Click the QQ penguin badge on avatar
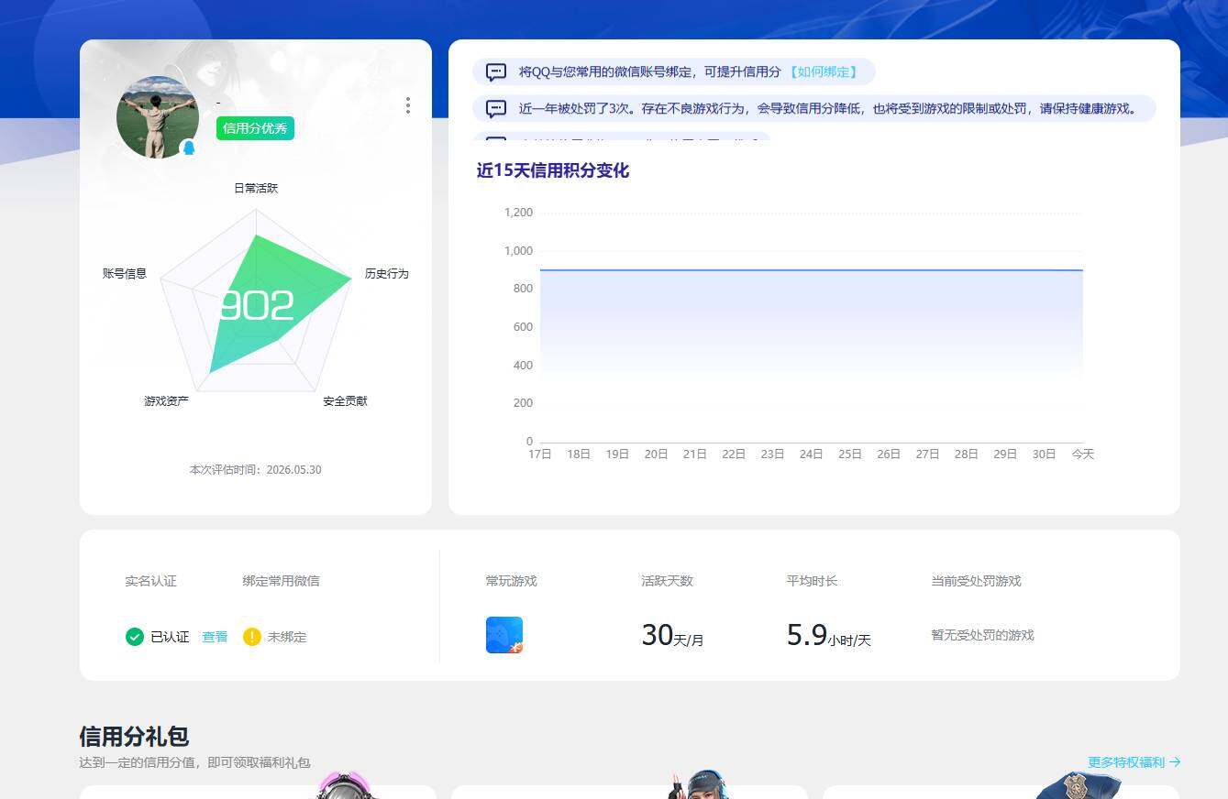1228x799 pixels. pyautogui.click(x=189, y=148)
